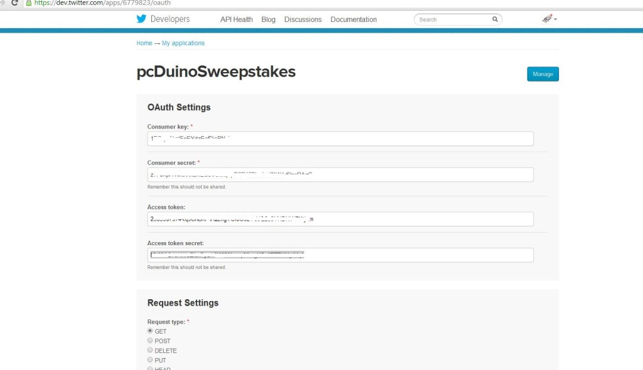Click the Manage button
Viewport: 643px width, 370px height.
pyautogui.click(x=543, y=74)
